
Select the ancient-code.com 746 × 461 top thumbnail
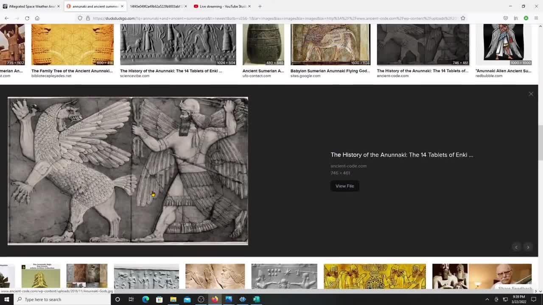(x=423, y=44)
